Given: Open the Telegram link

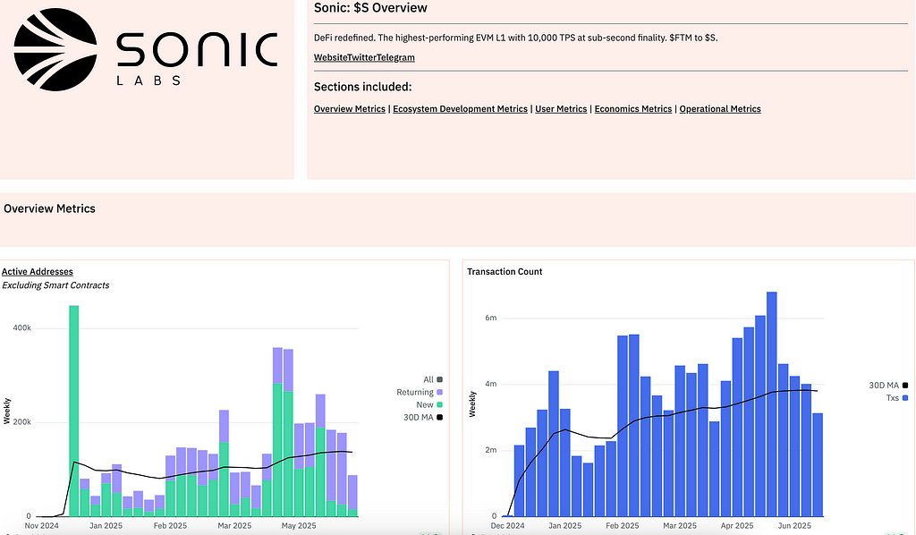Looking at the screenshot, I should (x=395, y=57).
